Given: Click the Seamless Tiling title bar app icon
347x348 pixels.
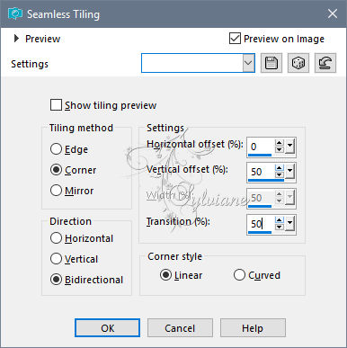Looking at the screenshot, I should tap(15, 13).
